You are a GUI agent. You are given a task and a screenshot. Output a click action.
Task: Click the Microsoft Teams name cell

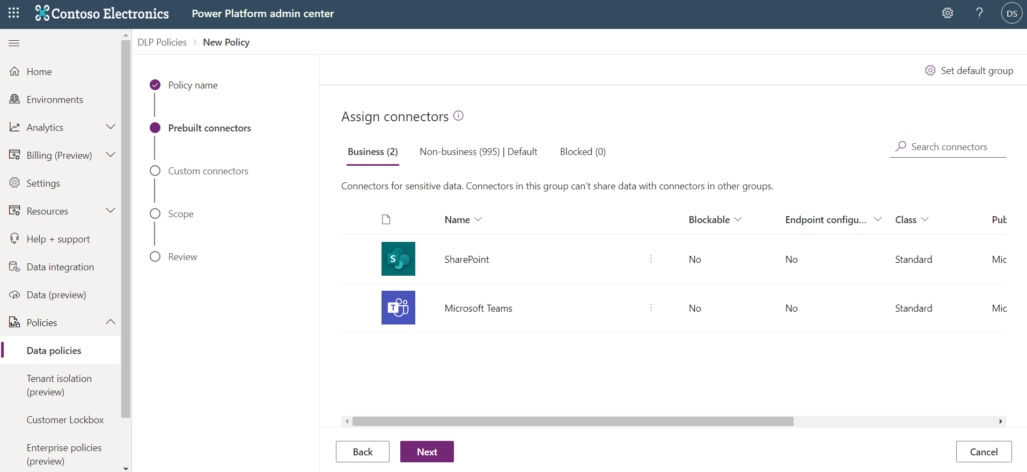coord(479,308)
